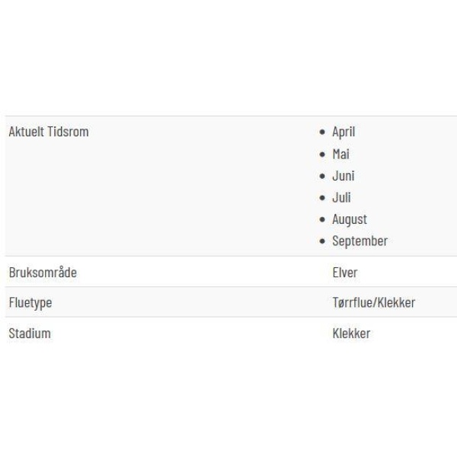Click the Tørrflue/Klekker value
This screenshot has height=457, width=457.
374,302
